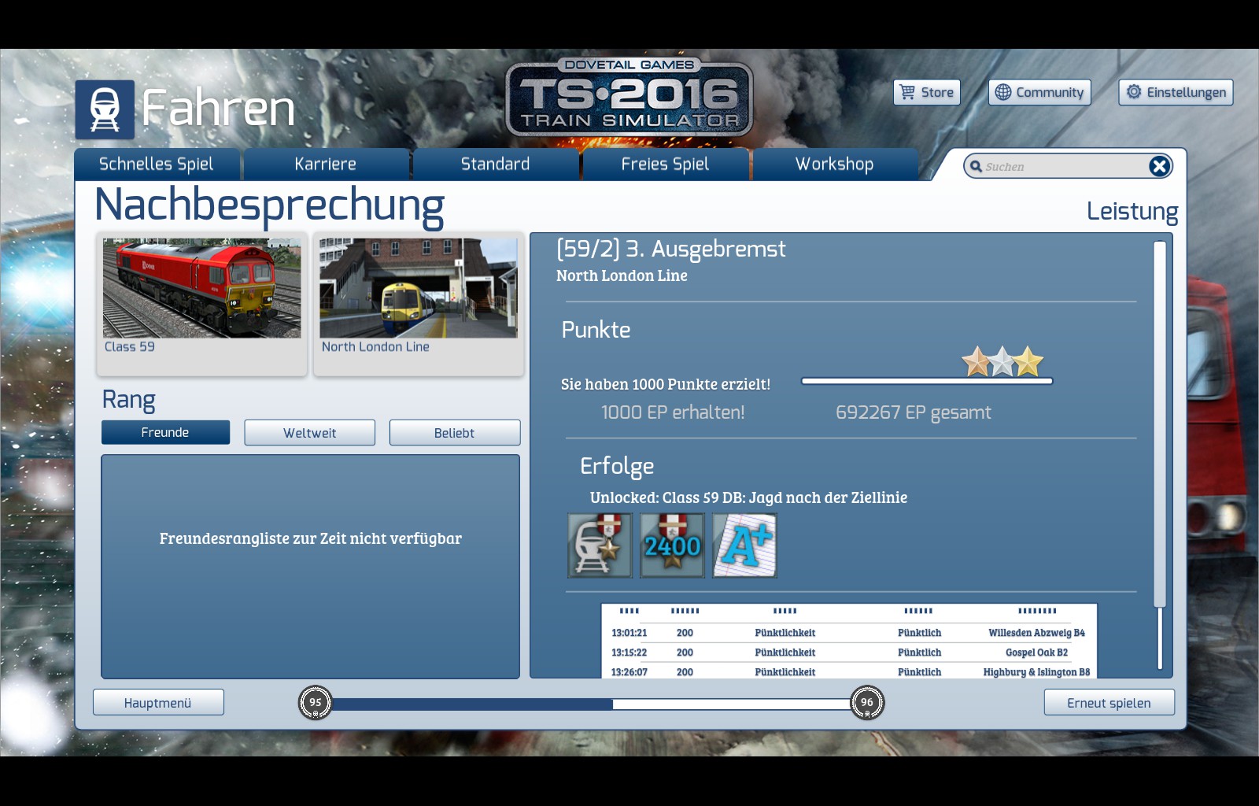Open Store via the shopping cart icon

pos(907,92)
